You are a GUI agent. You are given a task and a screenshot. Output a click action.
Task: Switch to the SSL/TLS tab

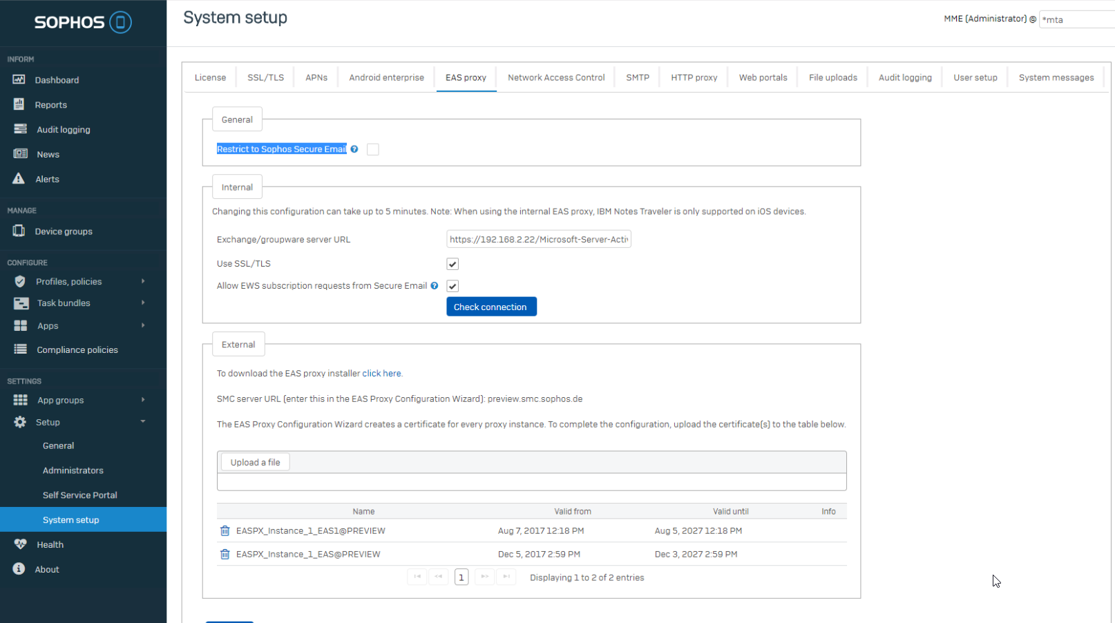266,77
